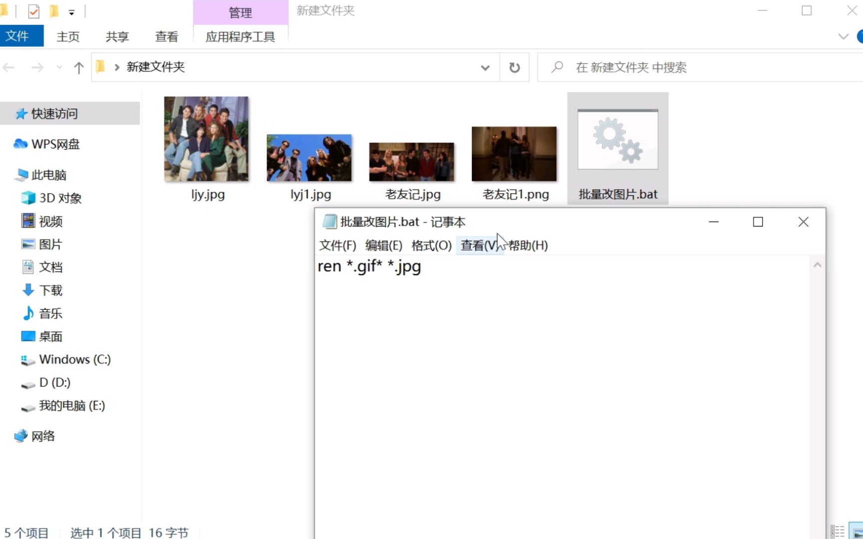Screen dimensions: 863x539
Task: Switch to details view in status bar
Action: click(838, 532)
